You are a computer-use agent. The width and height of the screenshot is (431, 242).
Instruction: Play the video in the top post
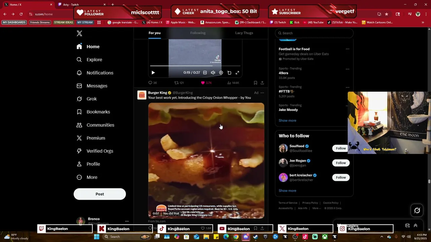click(153, 73)
